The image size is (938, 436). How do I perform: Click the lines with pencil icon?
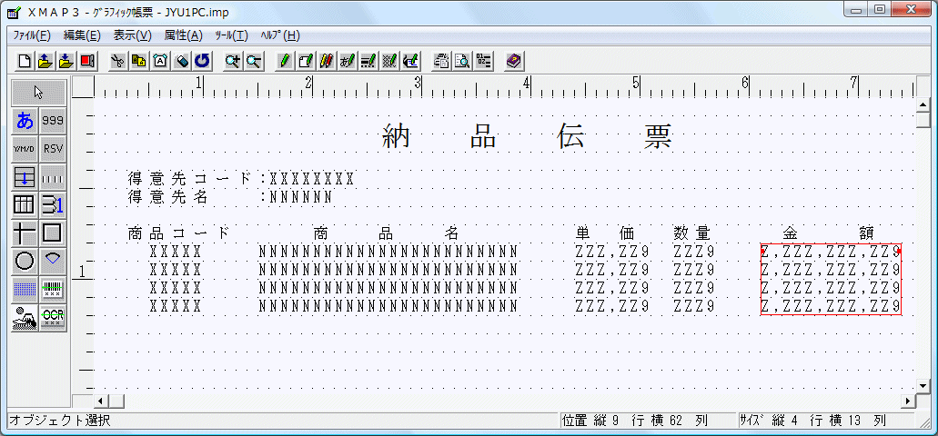(368, 60)
